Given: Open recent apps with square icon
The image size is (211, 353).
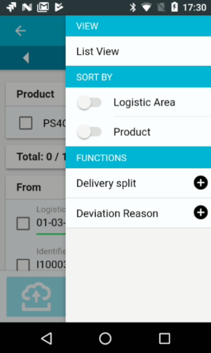Looking at the screenshot, I should [x=164, y=338].
